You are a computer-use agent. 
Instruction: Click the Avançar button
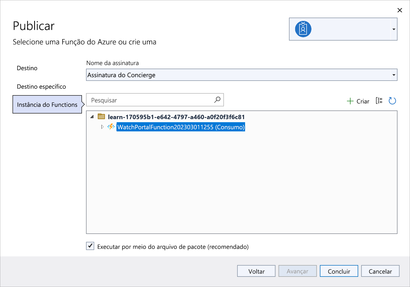298,271
